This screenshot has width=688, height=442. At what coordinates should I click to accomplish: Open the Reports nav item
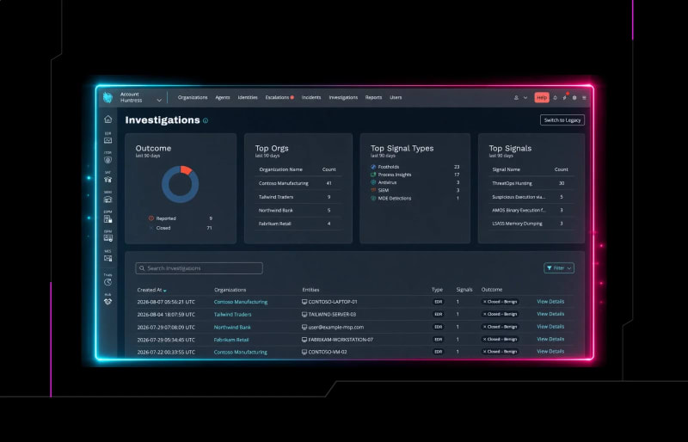pos(373,97)
